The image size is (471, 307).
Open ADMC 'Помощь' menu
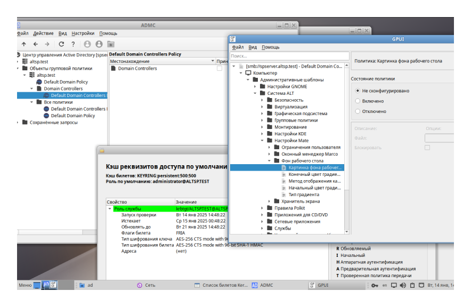pos(108,34)
